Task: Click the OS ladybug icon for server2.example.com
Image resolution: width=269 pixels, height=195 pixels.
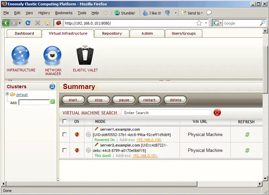Action: tap(77, 150)
